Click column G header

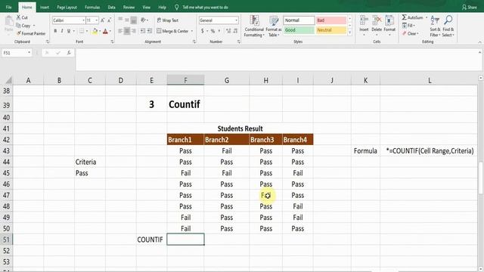[227, 81]
